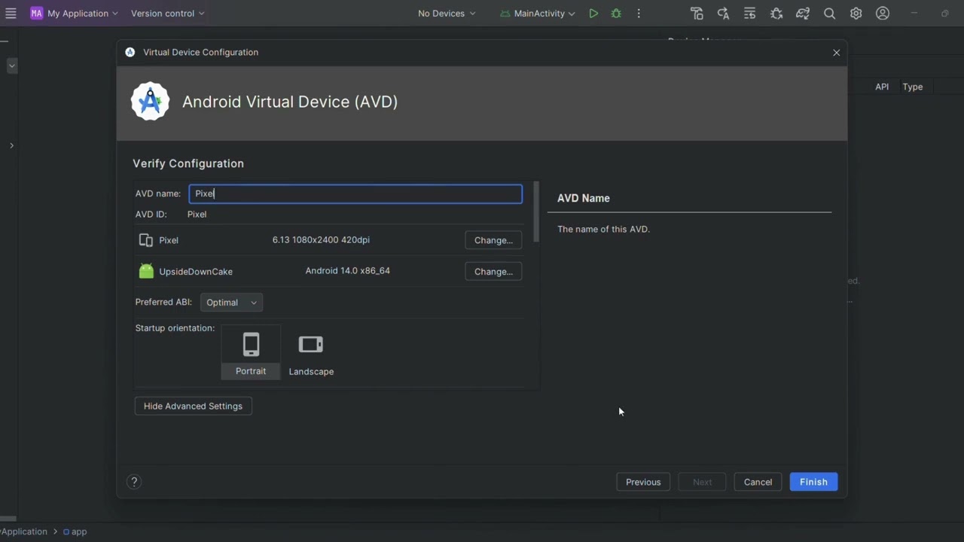Viewport: 964px width, 542px height.
Task: Open the My Application project dropdown
Action: click(x=74, y=14)
